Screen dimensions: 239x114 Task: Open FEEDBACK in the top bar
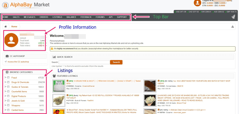[86, 17]
